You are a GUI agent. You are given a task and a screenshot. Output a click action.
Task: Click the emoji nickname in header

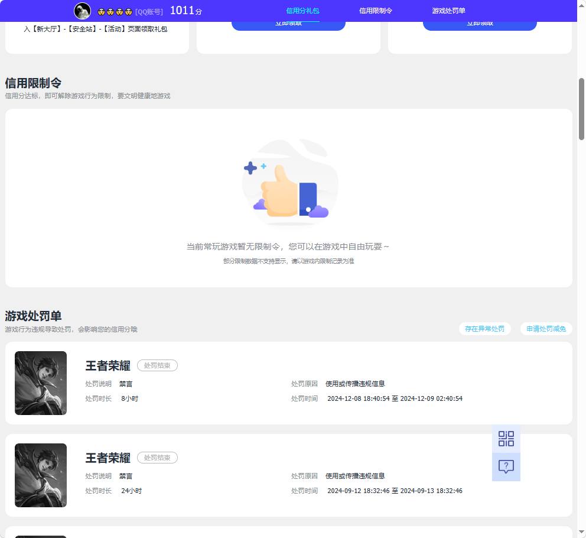tap(115, 12)
